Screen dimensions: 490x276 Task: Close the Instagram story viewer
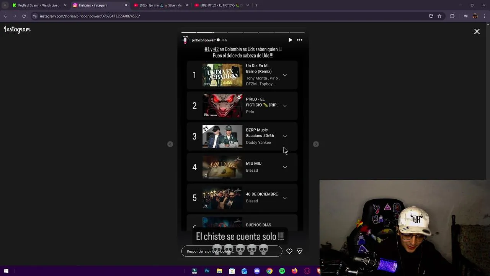tap(477, 32)
